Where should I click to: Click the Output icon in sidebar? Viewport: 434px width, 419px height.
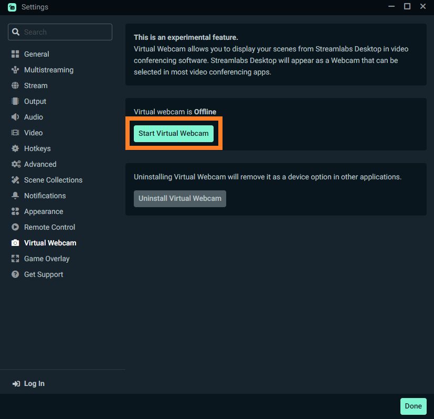coord(15,101)
